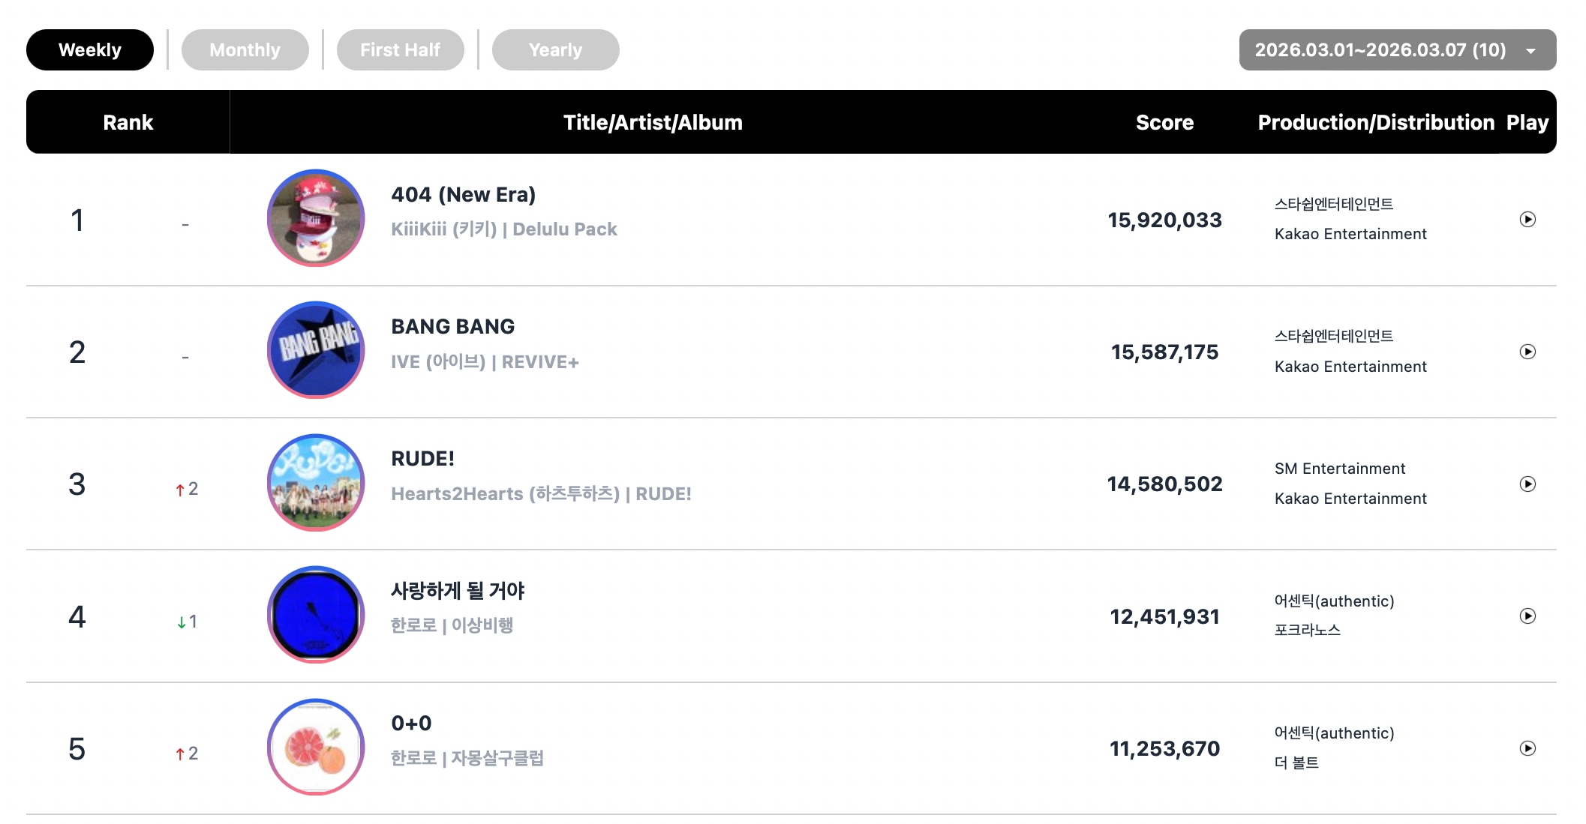
Task: Open the 404 (New Era) album cover
Action: tap(316, 218)
